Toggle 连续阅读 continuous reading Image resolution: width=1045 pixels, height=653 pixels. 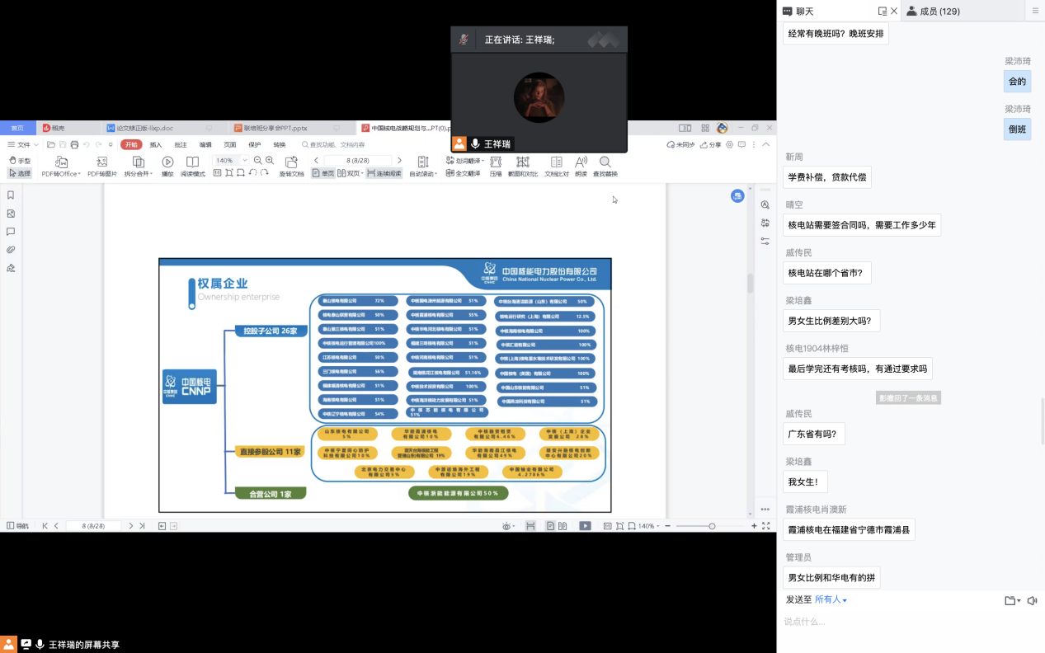384,173
